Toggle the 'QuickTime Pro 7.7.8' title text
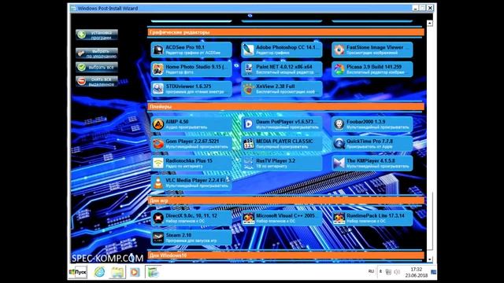Viewport: 504px width, 283px height. tap(369, 141)
